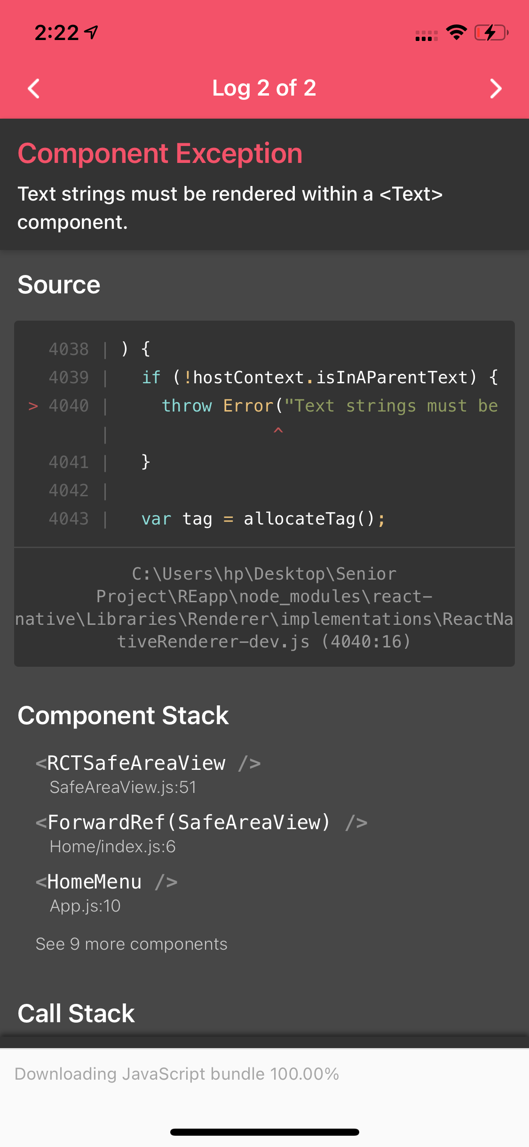529x1147 pixels.
Task: Tap the '>' marker beside line 4040
Action: (x=33, y=406)
